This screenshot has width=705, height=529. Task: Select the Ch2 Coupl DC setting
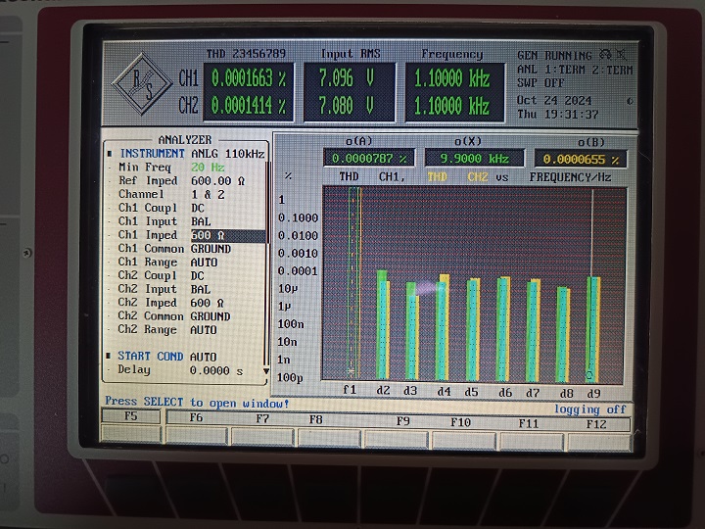197,276
